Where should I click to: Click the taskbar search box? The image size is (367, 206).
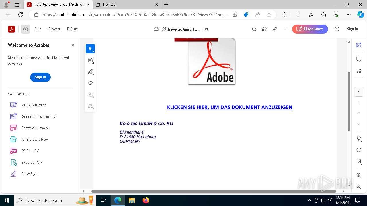pos(54,200)
